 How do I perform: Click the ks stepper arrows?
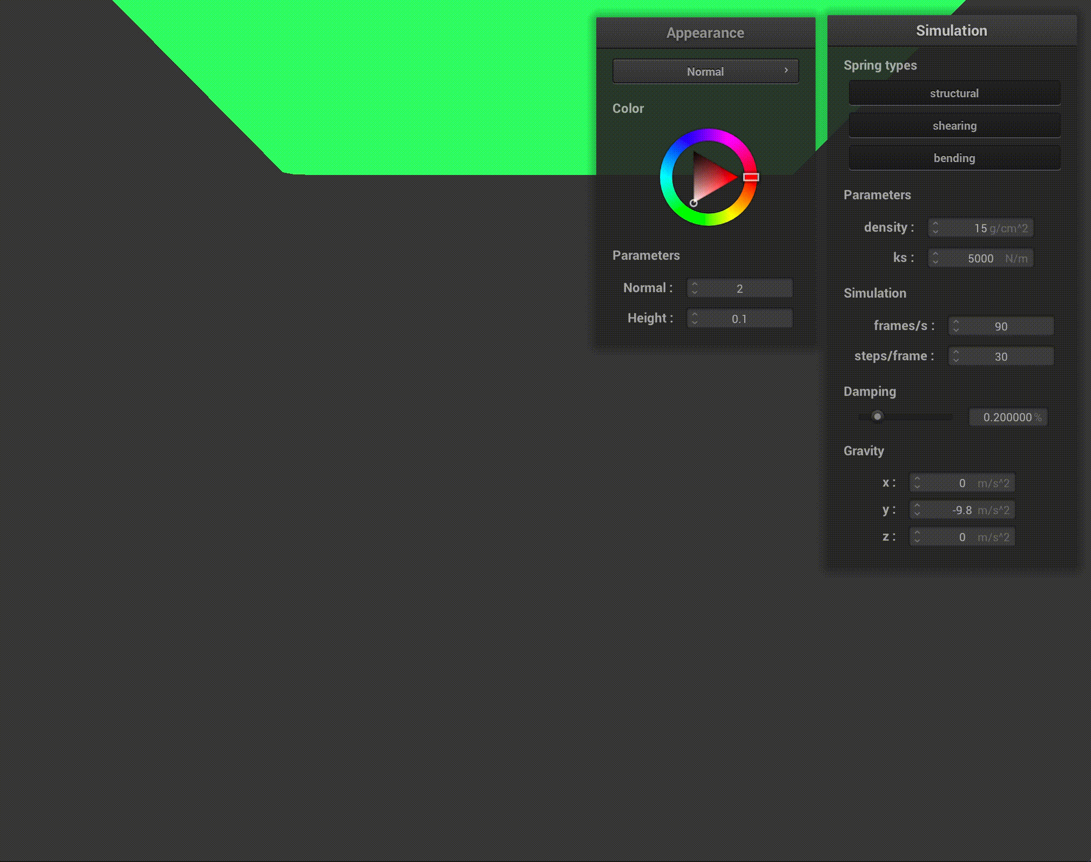click(x=935, y=258)
